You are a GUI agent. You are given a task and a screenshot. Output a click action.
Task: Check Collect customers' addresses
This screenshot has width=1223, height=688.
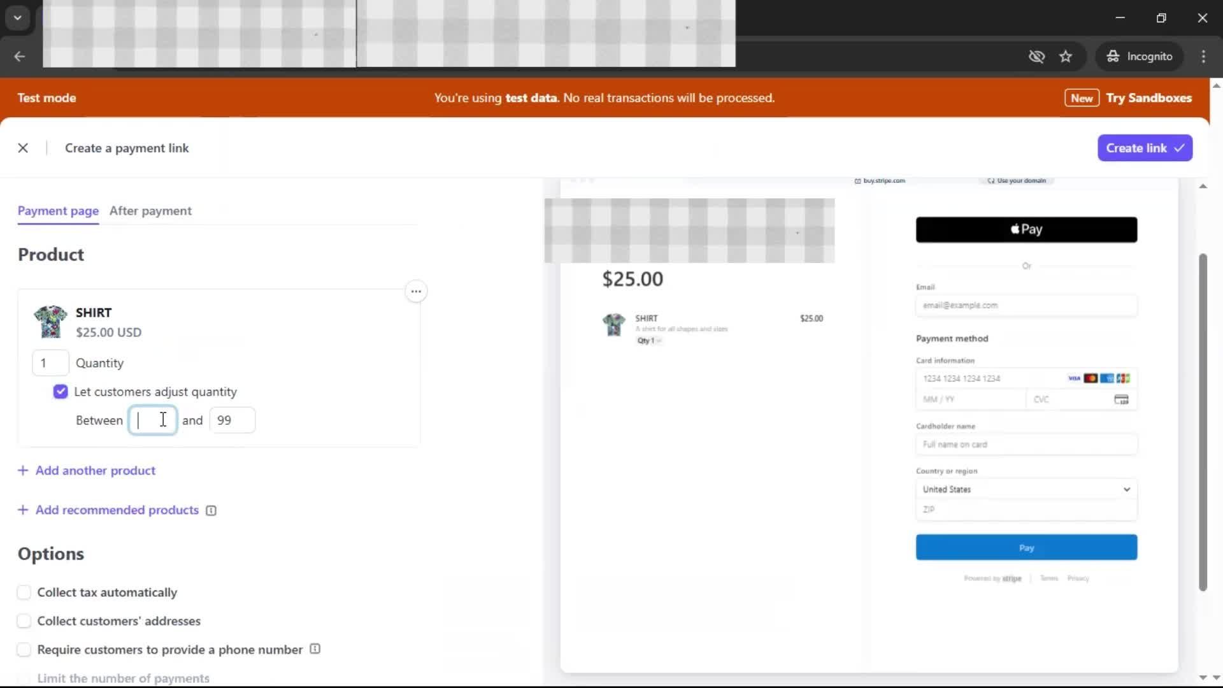pyautogui.click(x=24, y=621)
